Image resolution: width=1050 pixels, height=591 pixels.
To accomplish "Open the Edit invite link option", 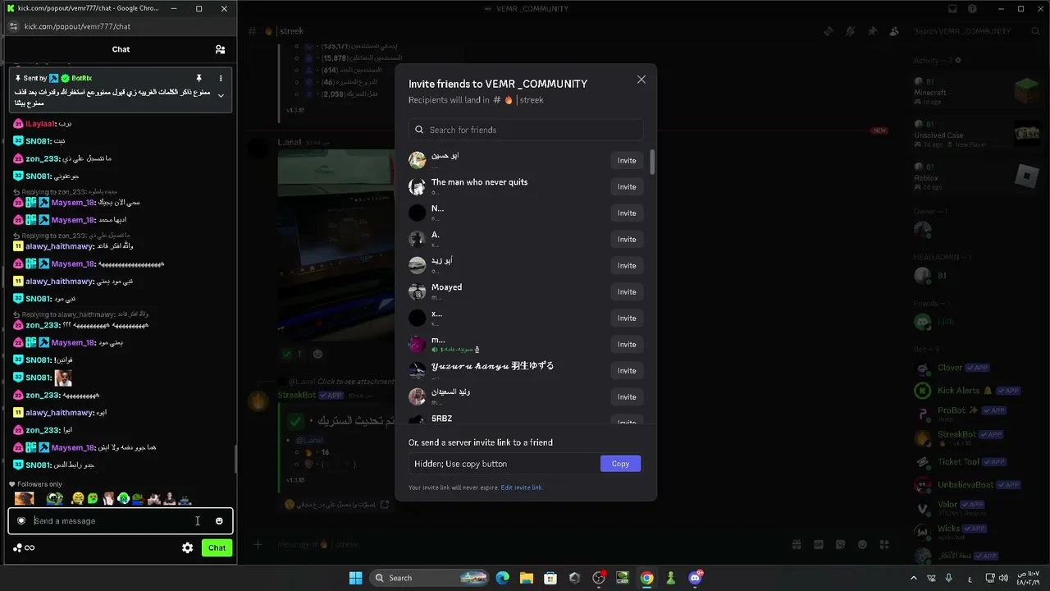I will pos(522,488).
